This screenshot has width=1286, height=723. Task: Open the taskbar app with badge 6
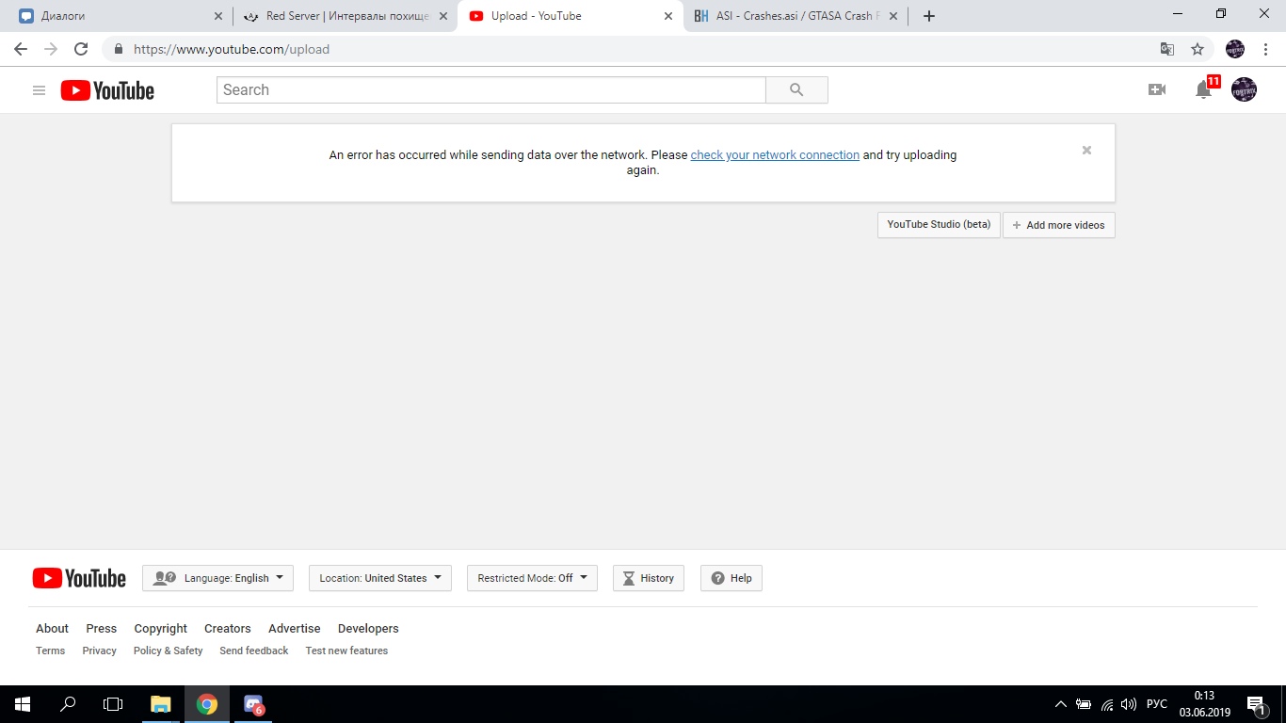click(x=253, y=704)
